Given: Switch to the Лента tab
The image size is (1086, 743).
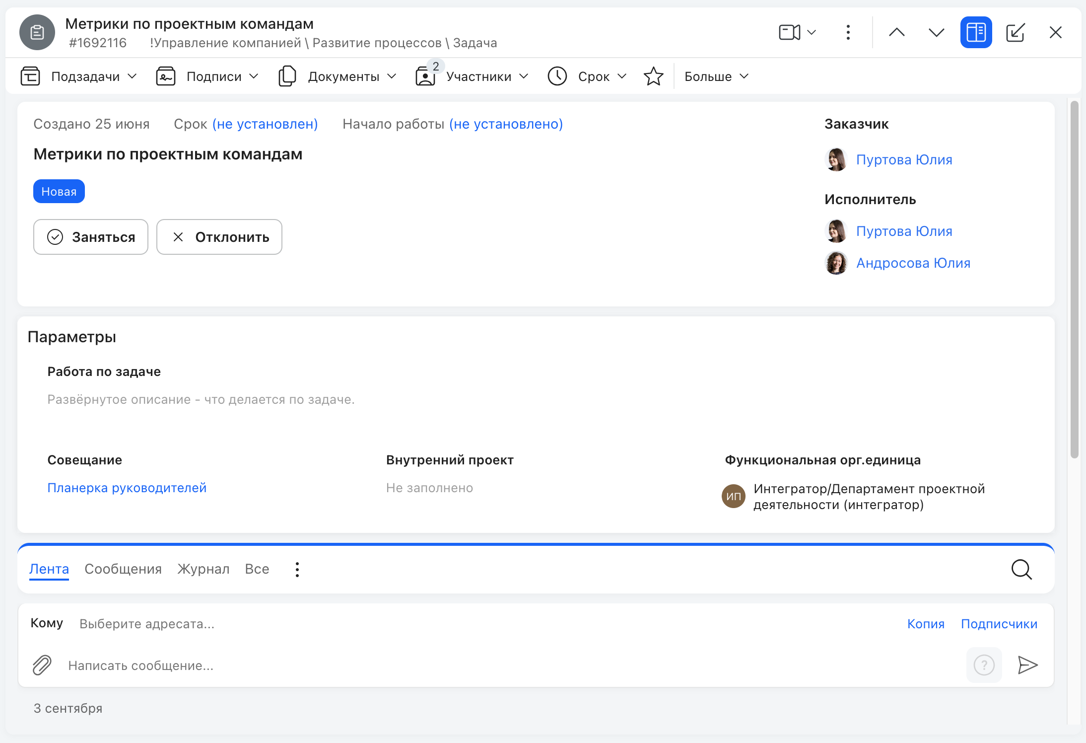Looking at the screenshot, I should 49,569.
